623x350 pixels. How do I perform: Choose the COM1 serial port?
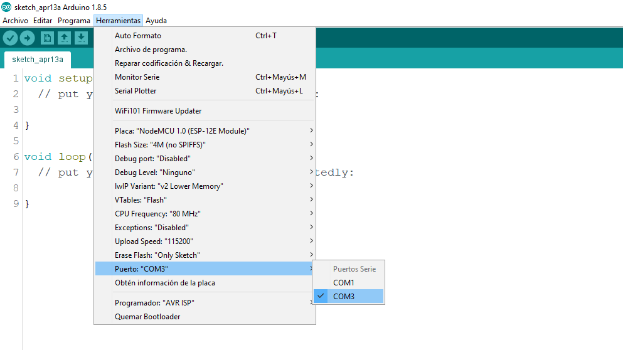point(348,282)
